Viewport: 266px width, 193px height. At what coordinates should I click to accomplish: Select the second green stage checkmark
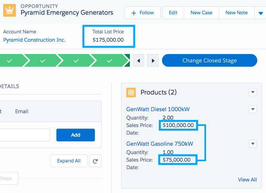tap(43, 60)
